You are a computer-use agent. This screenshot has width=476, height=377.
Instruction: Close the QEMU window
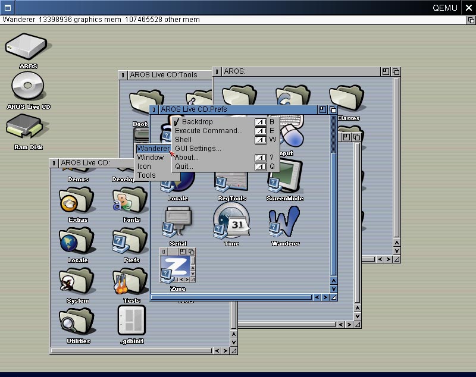468,8
